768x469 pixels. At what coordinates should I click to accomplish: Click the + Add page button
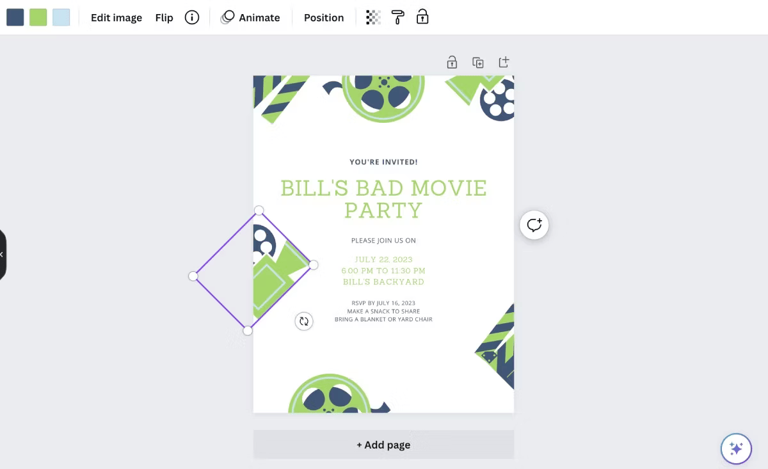(383, 444)
